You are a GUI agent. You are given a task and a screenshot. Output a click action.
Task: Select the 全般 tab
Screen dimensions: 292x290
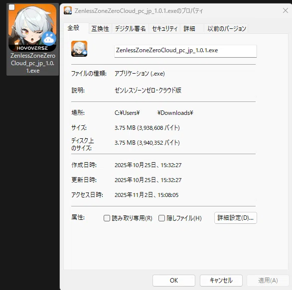(76, 28)
